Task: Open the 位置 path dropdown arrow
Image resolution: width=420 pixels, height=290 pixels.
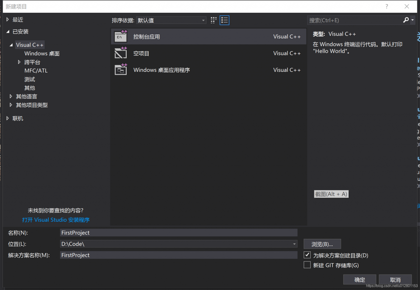Action: click(294, 244)
